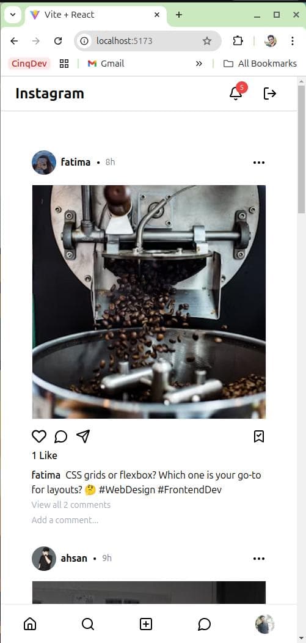Open profile avatar in bottom navigation
This screenshot has height=643, width=306.
pyautogui.click(x=264, y=624)
